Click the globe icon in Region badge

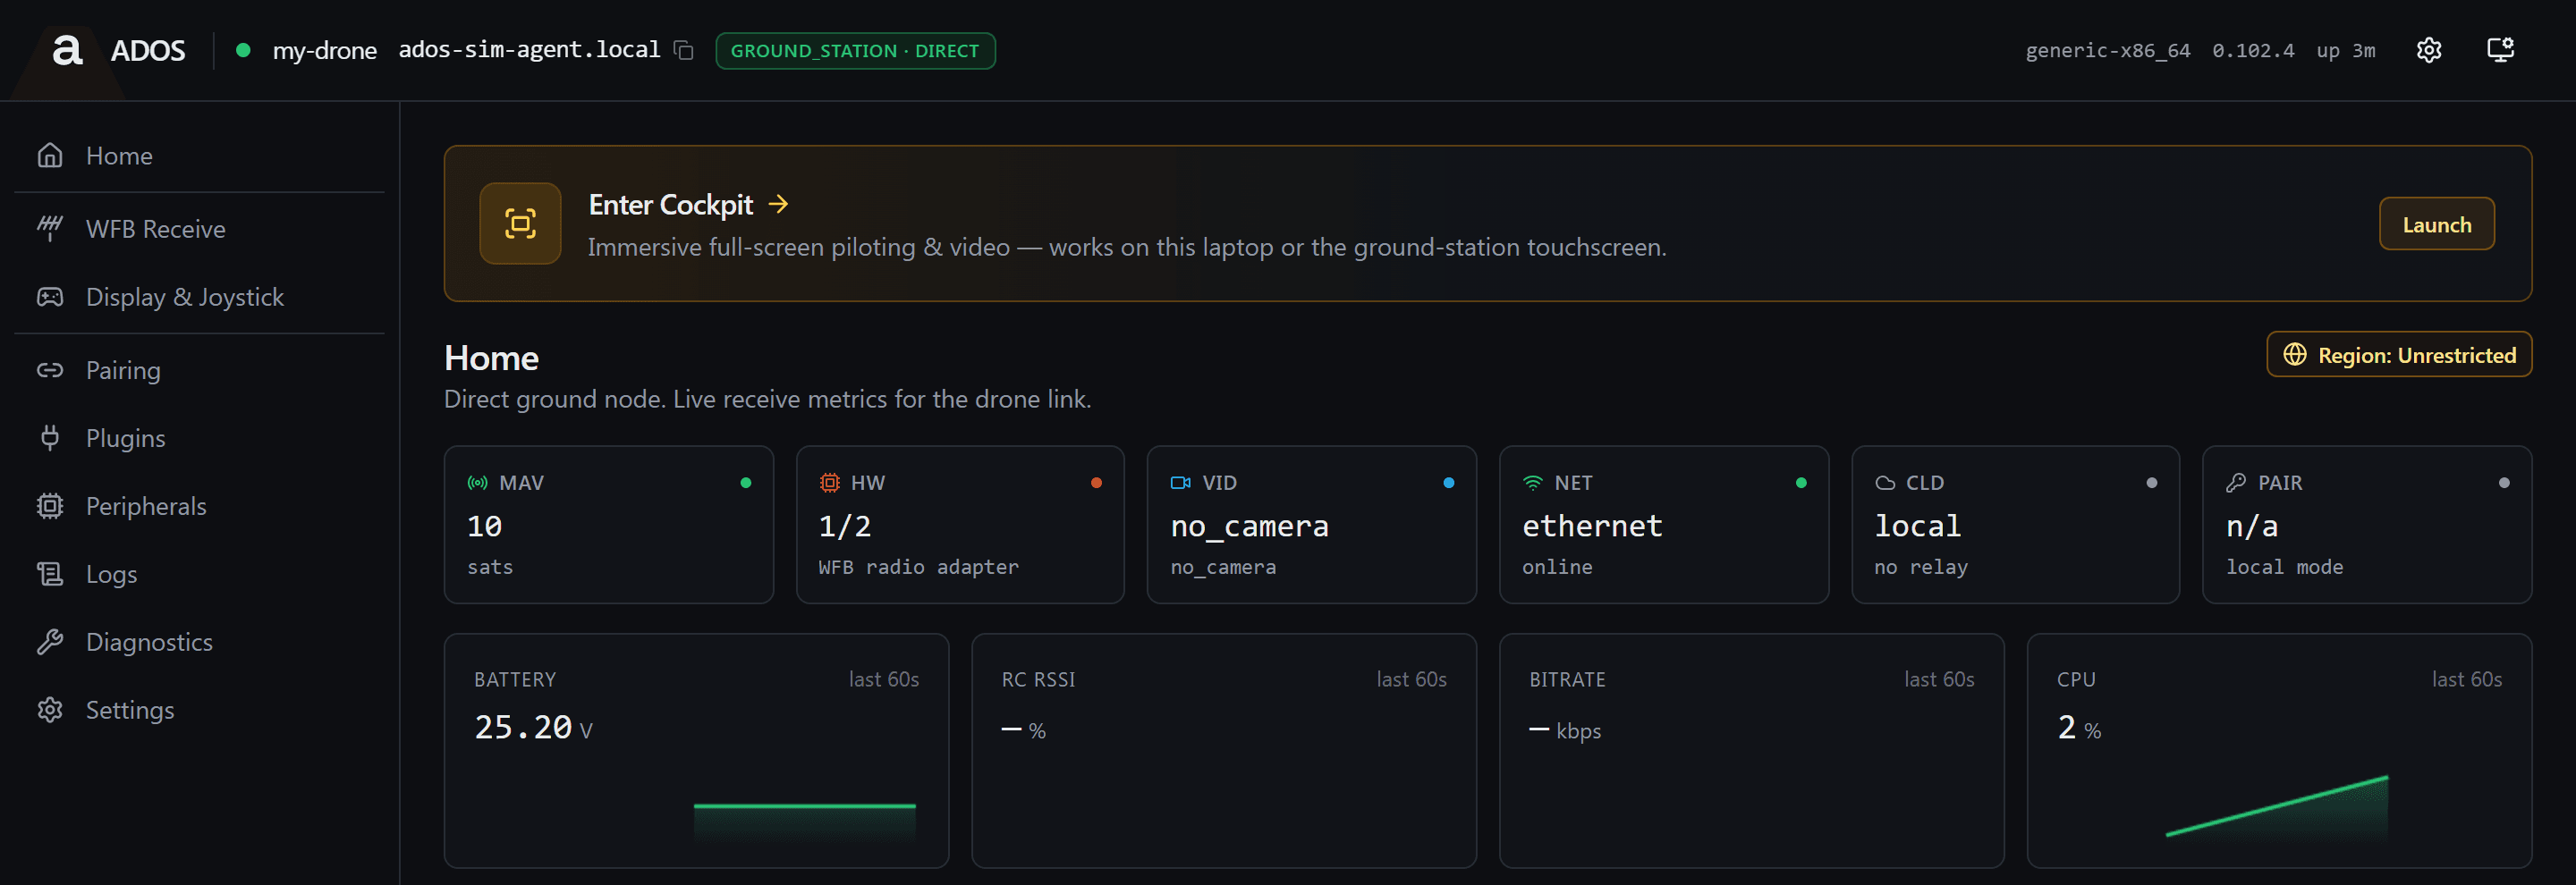(2295, 355)
